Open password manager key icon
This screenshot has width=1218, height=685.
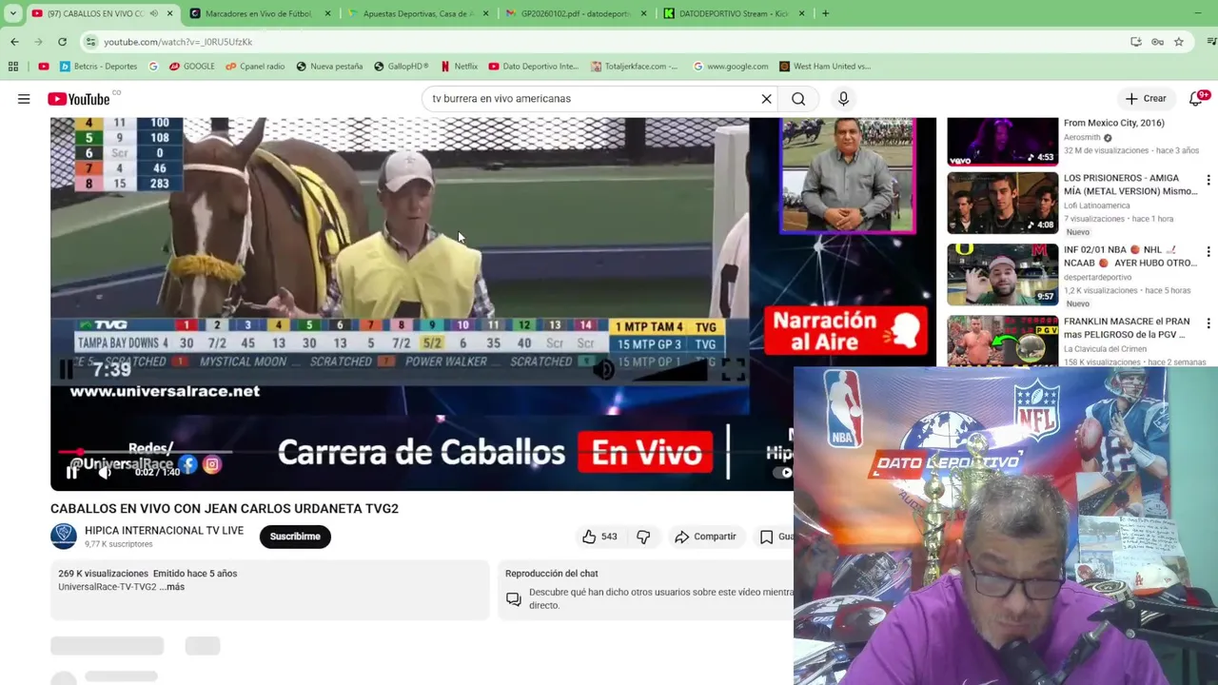click(x=1157, y=42)
